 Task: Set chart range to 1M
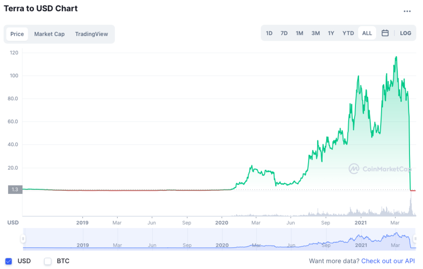tap(299, 33)
